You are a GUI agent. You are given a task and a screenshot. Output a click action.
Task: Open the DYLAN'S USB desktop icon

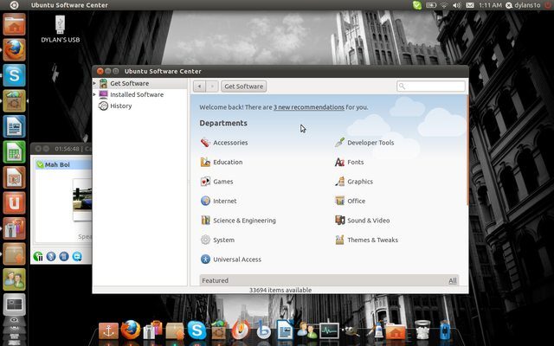60,29
